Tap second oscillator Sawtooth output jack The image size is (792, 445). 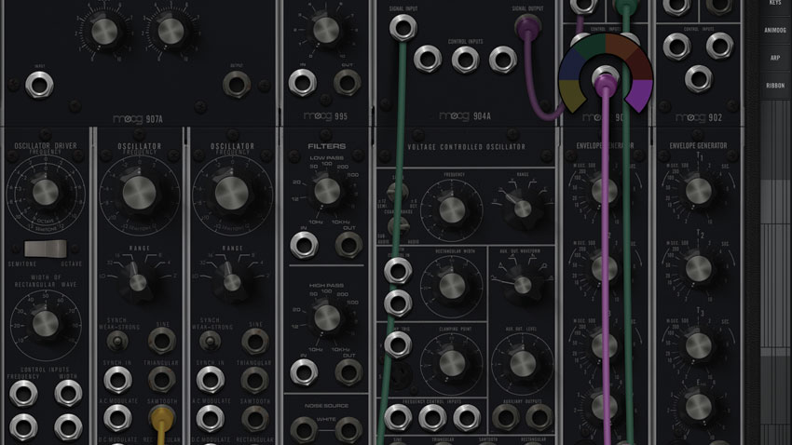pyautogui.click(x=254, y=418)
